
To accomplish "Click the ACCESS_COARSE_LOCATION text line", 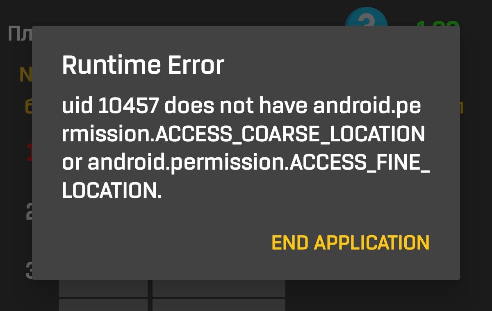I will click(x=243, y=135).
